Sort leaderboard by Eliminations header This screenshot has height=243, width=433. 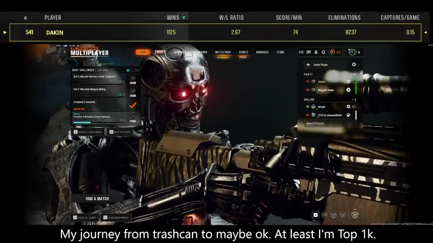tap(344, 18)
